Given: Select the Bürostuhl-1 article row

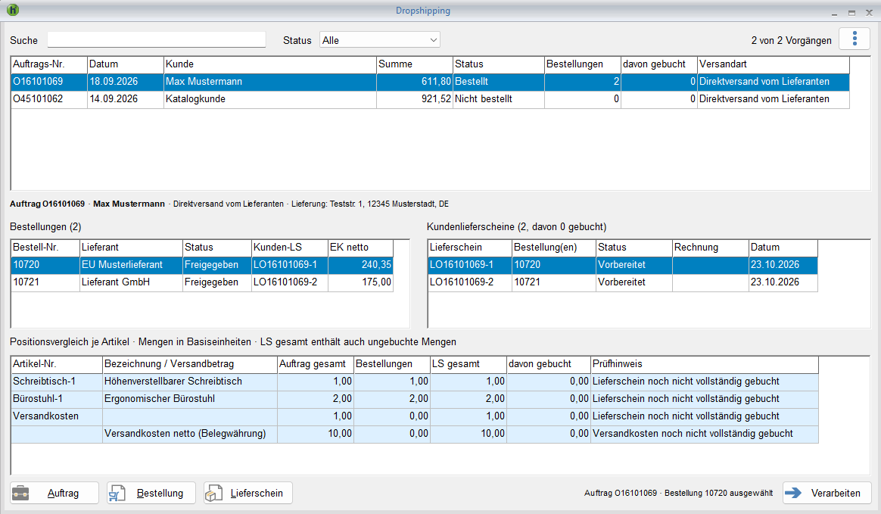Looking at the screenshot, I should (x=415, y=399).
